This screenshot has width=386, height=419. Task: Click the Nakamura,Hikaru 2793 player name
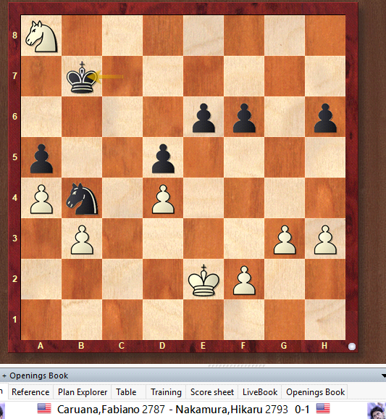click(x=232, y=409)
